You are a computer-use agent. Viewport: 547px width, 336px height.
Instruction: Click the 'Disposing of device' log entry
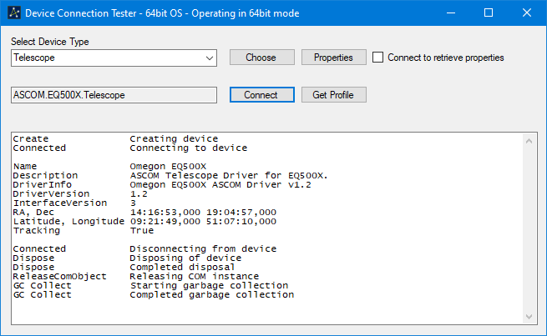(185, 258)
